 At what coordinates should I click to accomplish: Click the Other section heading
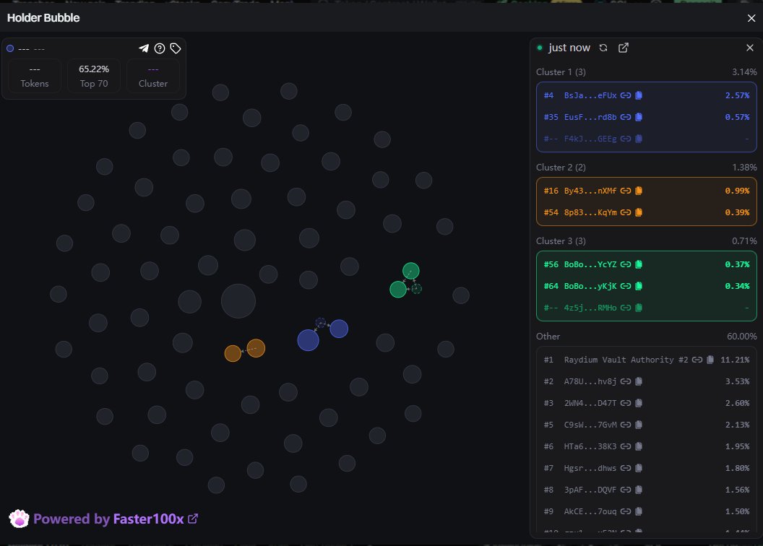548,336
